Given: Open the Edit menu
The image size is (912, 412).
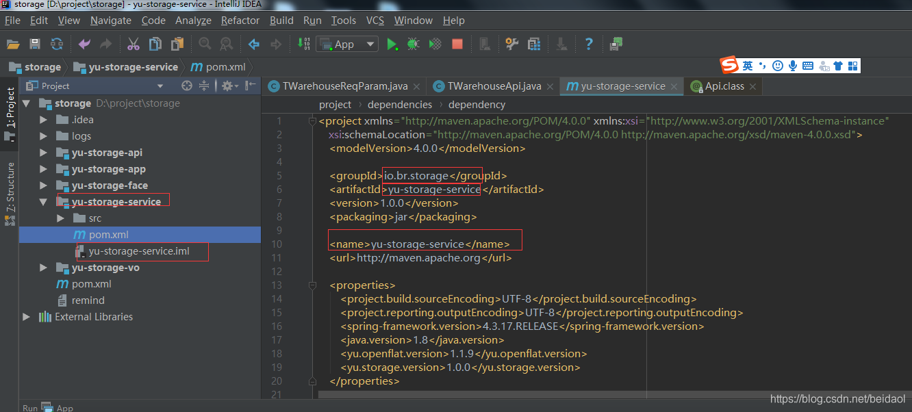Looking at the screenshot, I should 39,21.
